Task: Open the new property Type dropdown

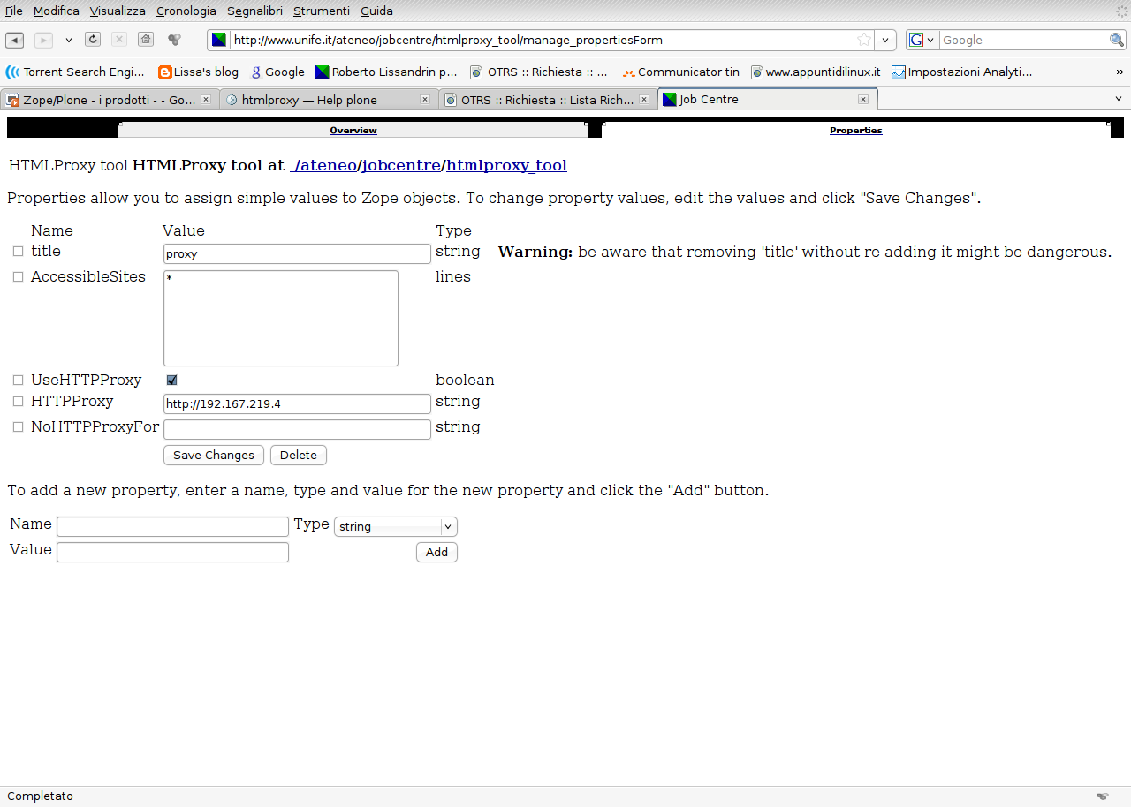Action: click(396, 527)
